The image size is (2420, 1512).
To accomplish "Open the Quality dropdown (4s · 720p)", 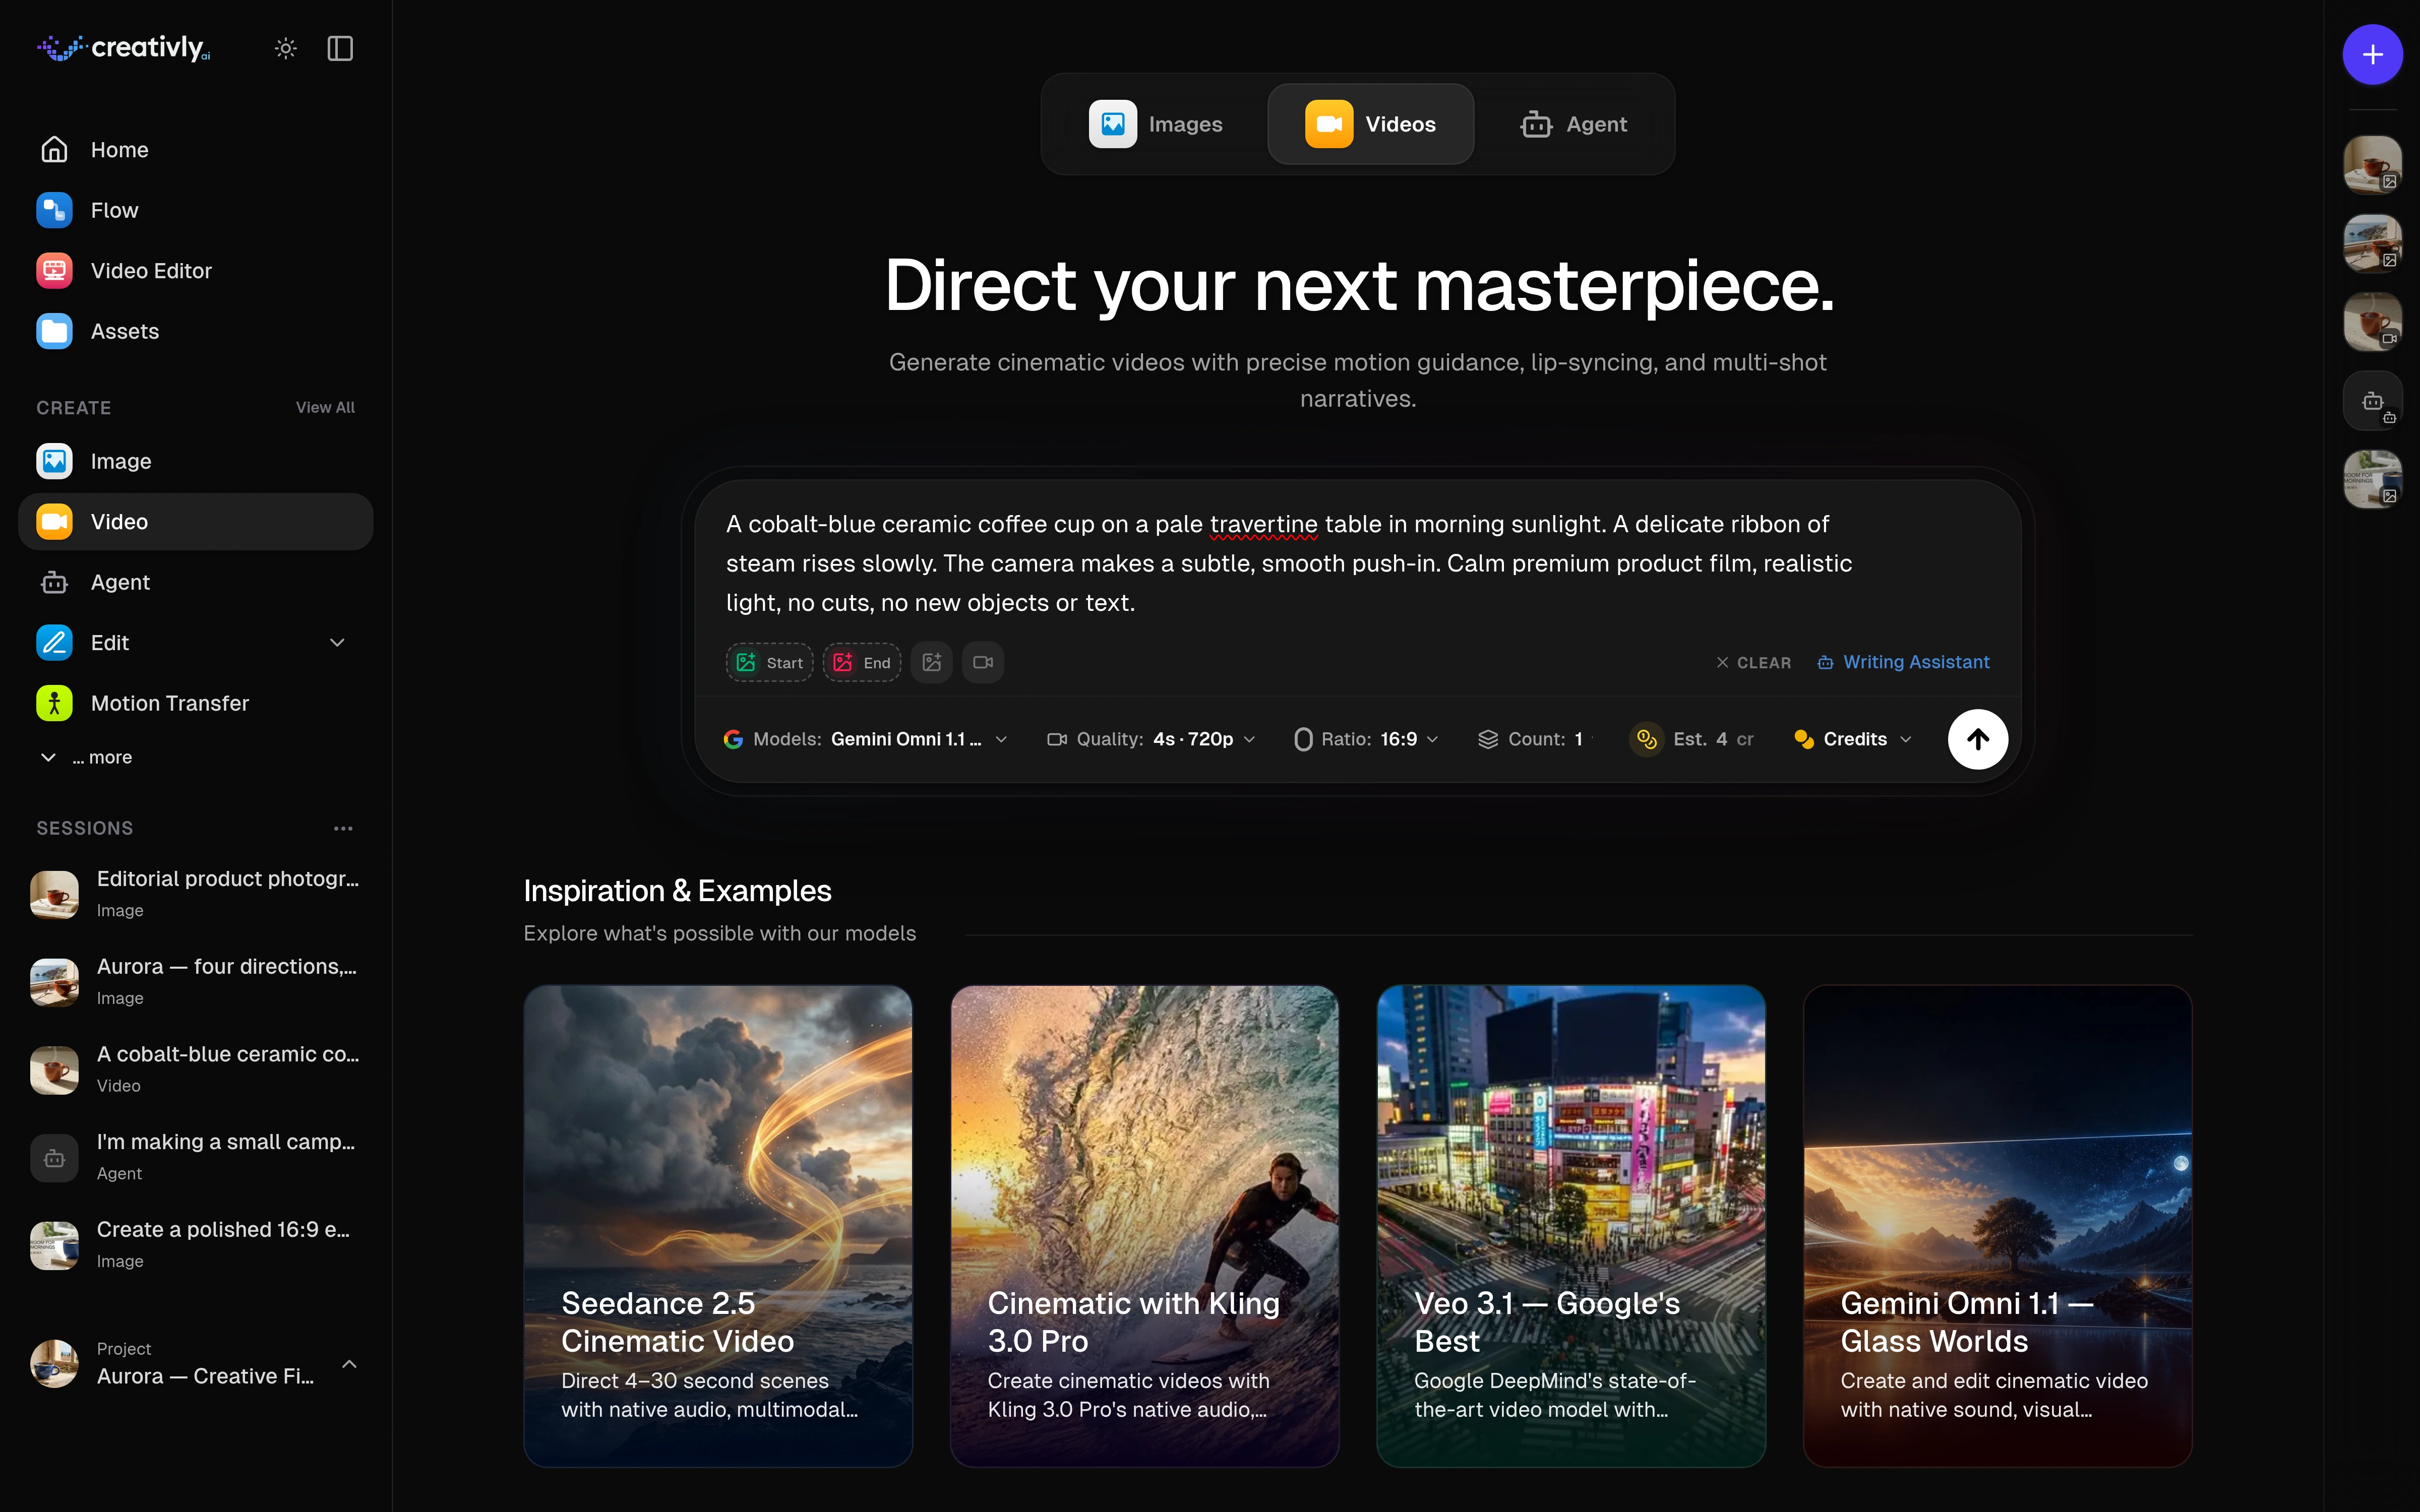I will [x=1150, y=739].
